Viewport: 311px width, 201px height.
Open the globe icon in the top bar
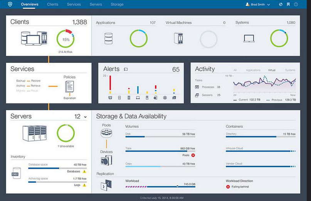281,4
